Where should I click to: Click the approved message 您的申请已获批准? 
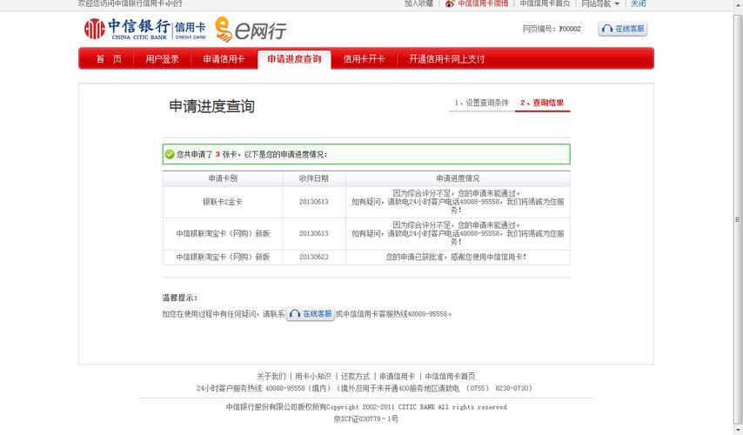click(x=456, y=257)
